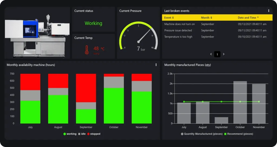Sort table by Date and Time column

coord(248,18)
